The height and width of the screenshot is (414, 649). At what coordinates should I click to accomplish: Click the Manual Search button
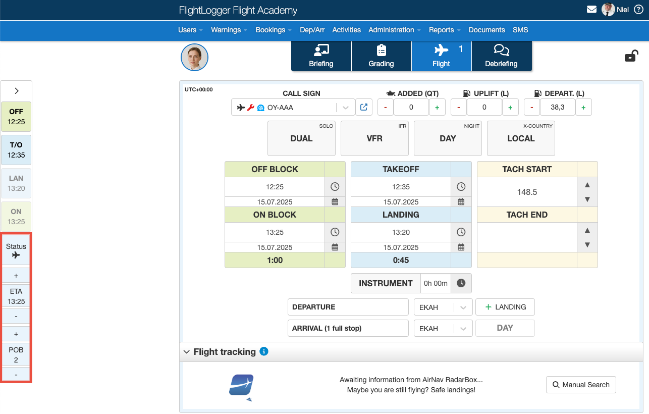tap(581, 385)
